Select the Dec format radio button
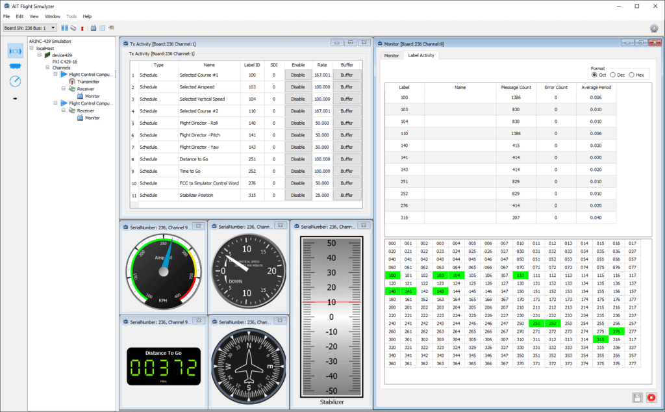The image size is (665, 412). click(x=612, y=73)
